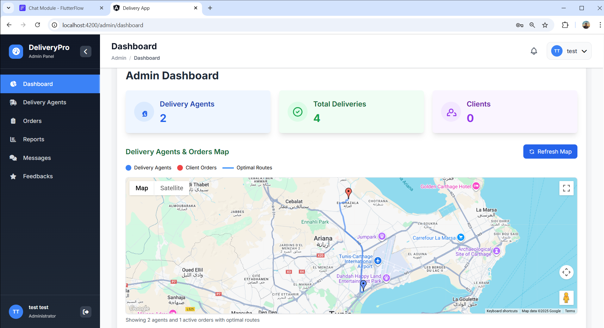The height and width of the screenshot is (328, 604).
Task: Click the Orders clipboard icon
Action: [x=13, y=121]
